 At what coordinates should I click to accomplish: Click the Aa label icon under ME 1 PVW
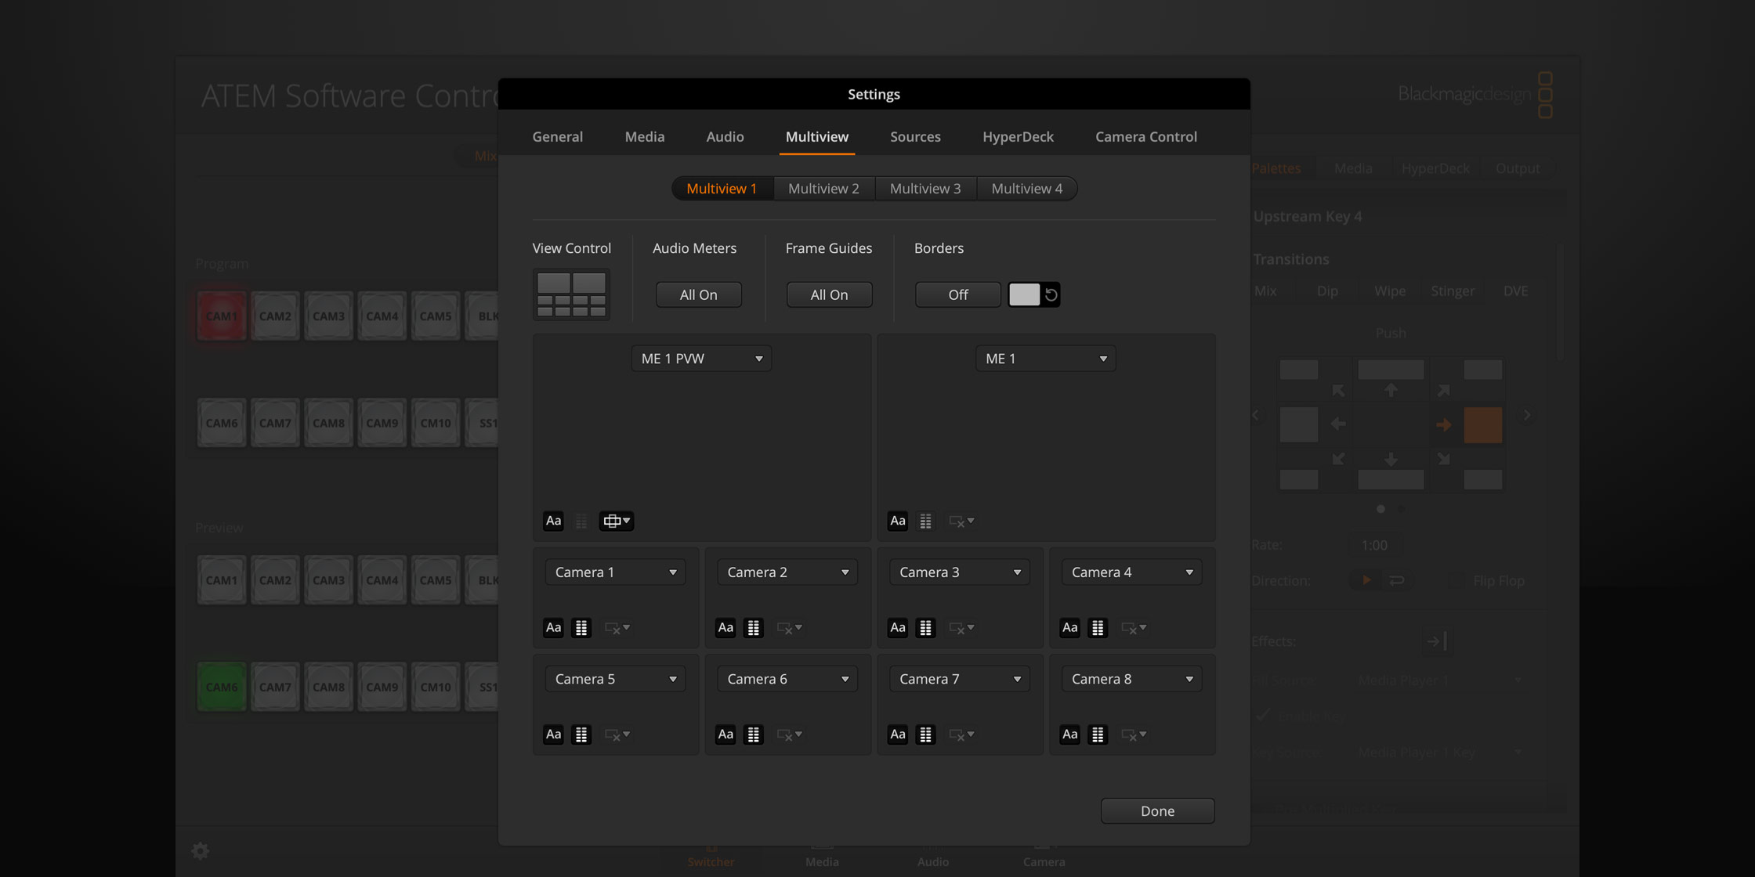click(x=553, y=521)
